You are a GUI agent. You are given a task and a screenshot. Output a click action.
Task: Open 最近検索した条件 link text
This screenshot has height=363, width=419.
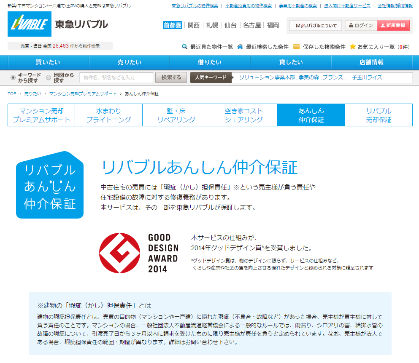point(267,47)
